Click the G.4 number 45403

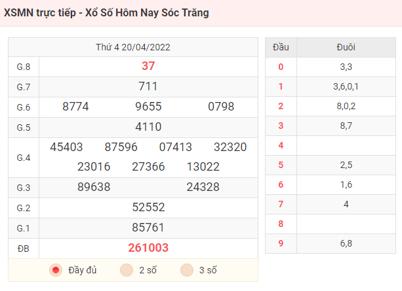pyautogui.click(x=66, y=147)
